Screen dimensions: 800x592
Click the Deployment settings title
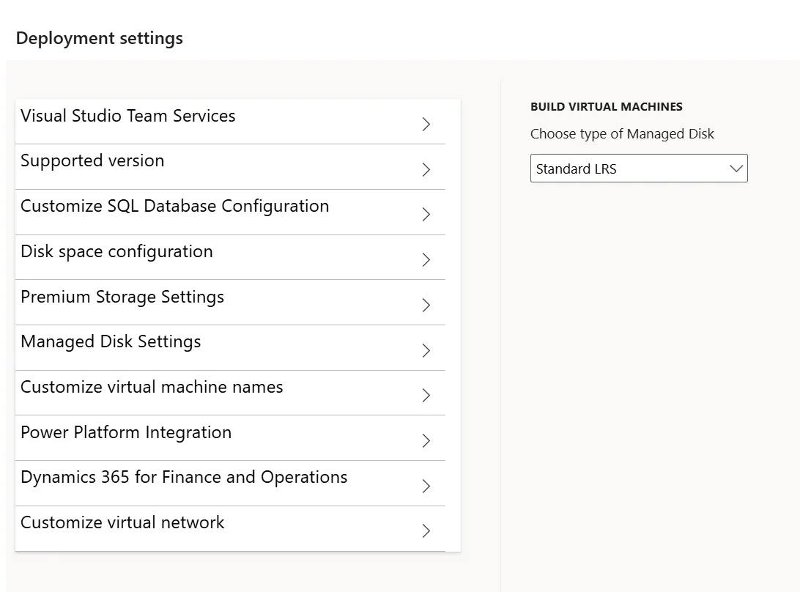(100, 38)
